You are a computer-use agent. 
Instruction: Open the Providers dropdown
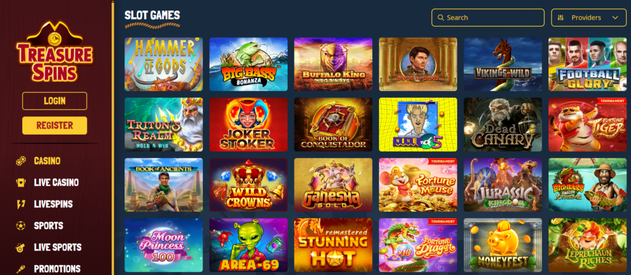pos(588,18)
